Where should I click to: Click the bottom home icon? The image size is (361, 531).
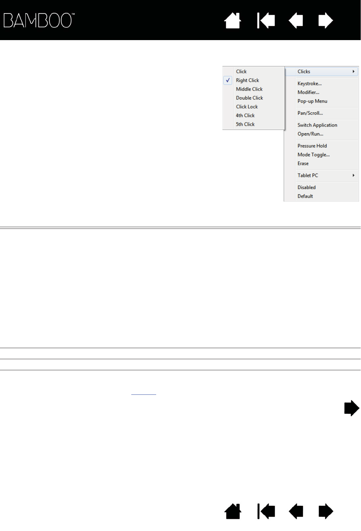tap(232, 511)
